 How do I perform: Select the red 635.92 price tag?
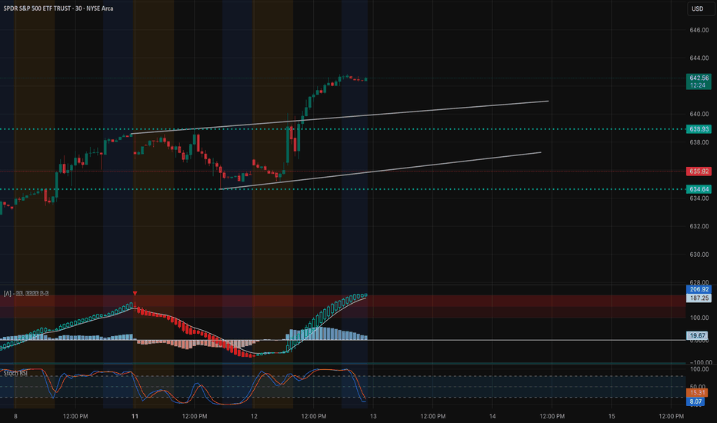[x=699, y=172]
